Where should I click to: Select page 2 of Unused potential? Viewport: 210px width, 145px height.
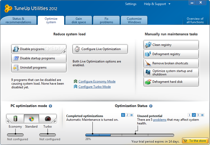[194, 115]
